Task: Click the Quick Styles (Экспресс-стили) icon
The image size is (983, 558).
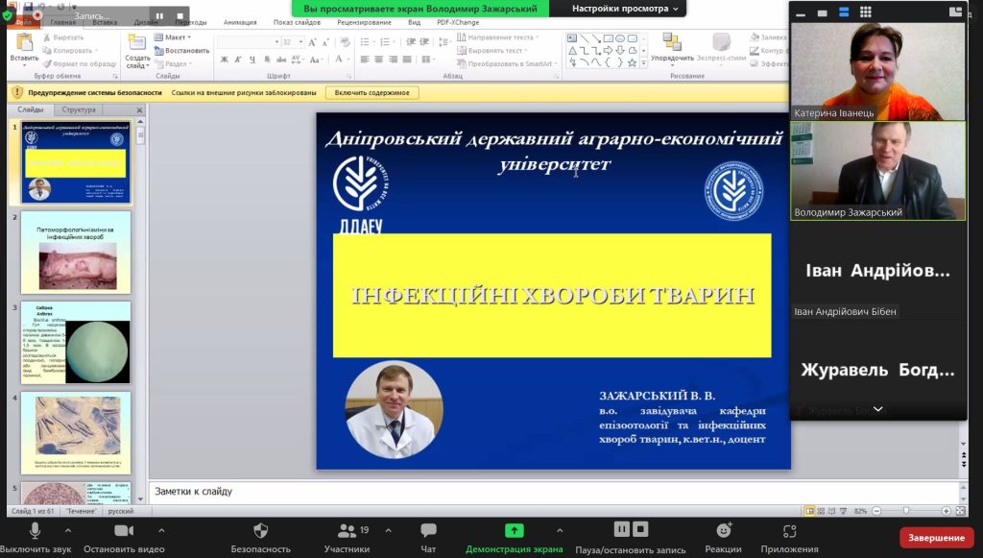Action: click(x=722, y=42)
